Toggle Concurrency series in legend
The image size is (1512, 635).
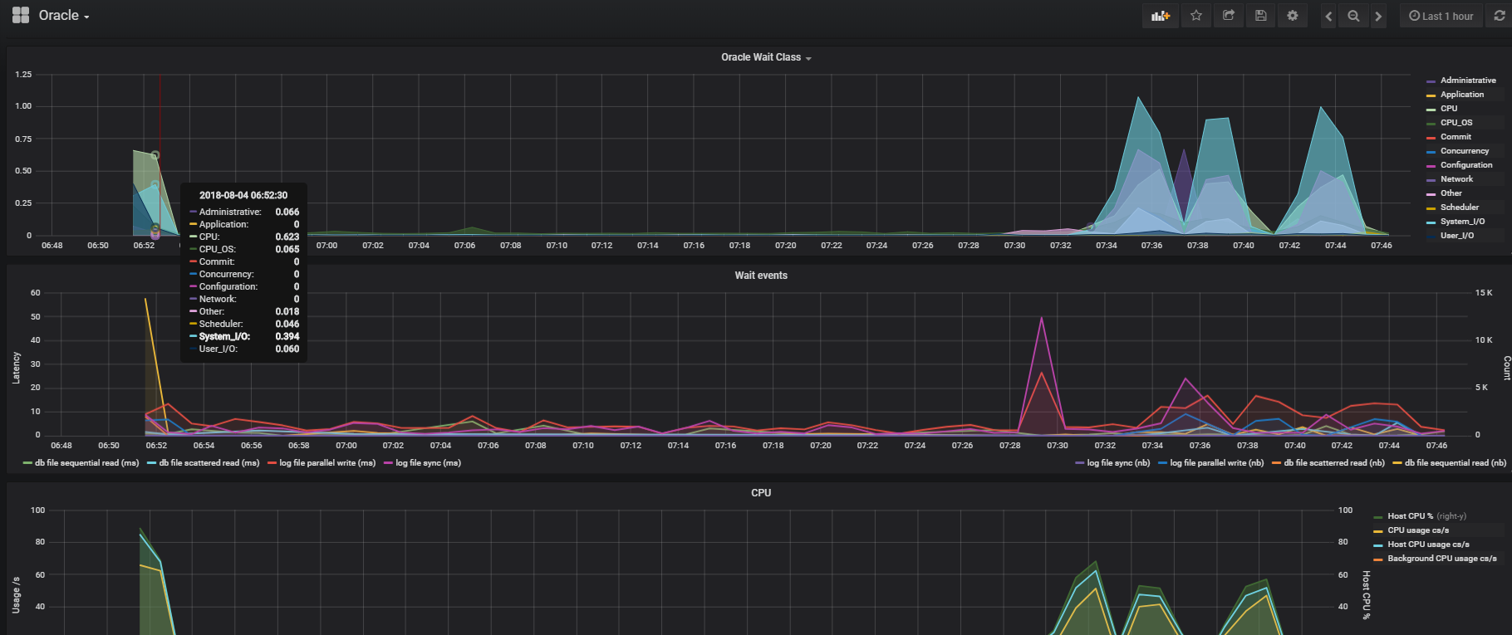pyautogui.click(x=1465, y=151)
